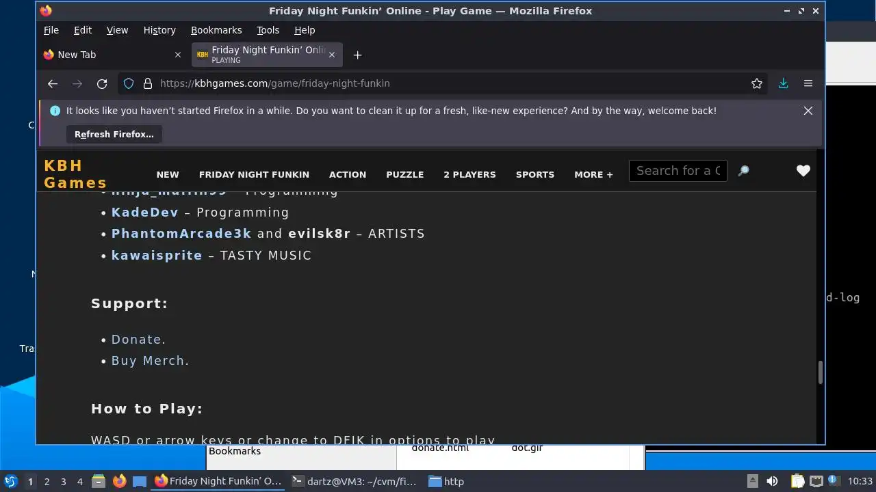The width and height of the screenshot is (876, 492).
Task: Open the View menu
Action: pos(117,30)
